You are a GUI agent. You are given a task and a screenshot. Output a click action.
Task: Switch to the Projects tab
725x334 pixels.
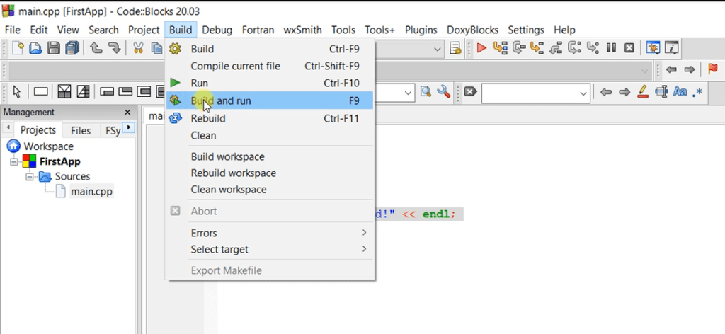38,130
